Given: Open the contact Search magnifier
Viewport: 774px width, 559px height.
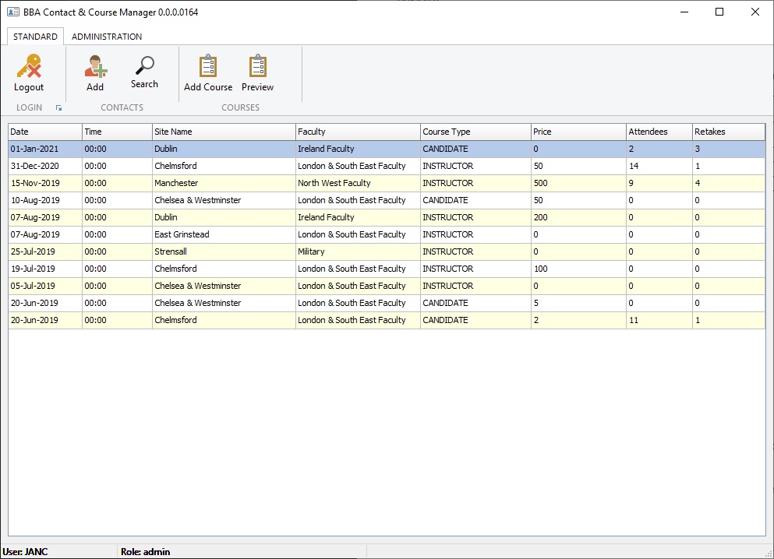Looking at the screenshot, I should tap(144, 66).
